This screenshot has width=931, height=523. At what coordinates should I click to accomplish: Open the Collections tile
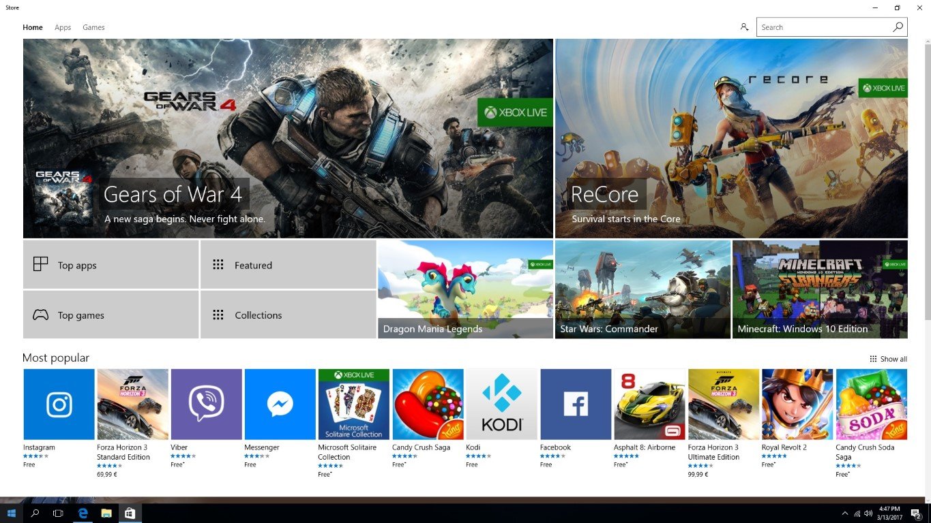tap(288, 315)
